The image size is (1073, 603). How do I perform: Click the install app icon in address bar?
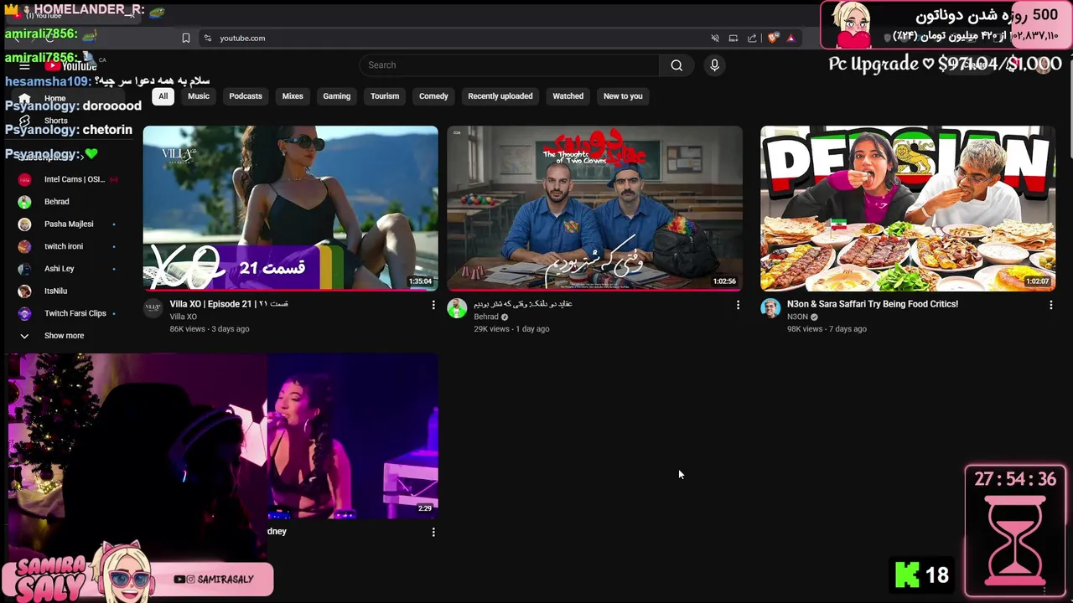click(x=733, y=38)
